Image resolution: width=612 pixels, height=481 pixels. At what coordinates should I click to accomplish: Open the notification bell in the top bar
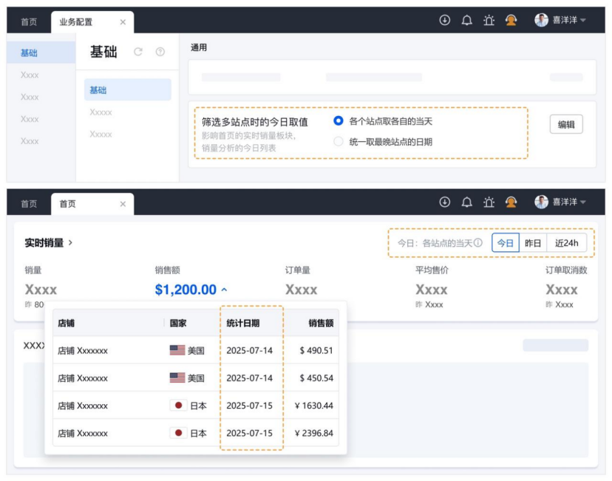467,18
